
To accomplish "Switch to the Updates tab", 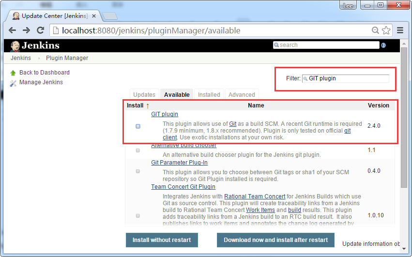I will pos(144,95).
